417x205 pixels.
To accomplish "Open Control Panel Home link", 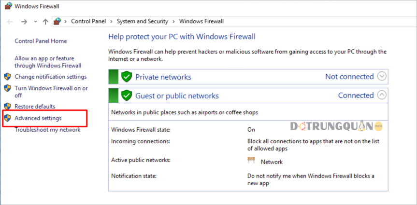I will click(41, 41).
